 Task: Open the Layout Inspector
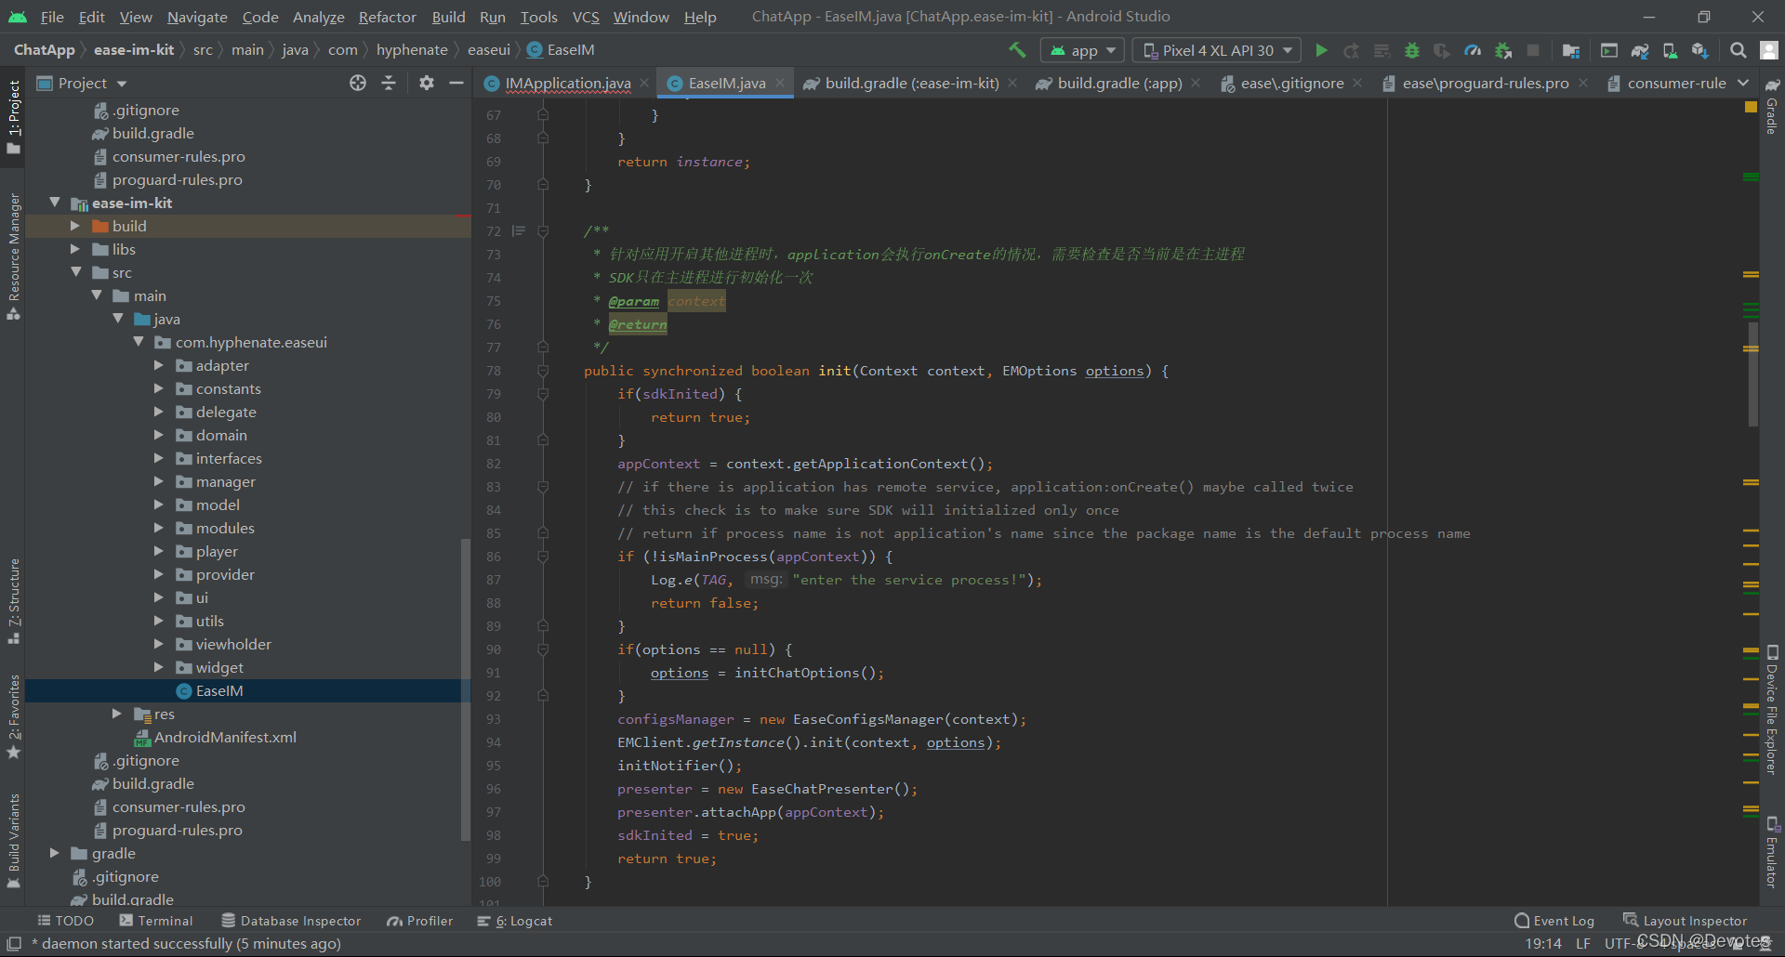click(1685, 921)
